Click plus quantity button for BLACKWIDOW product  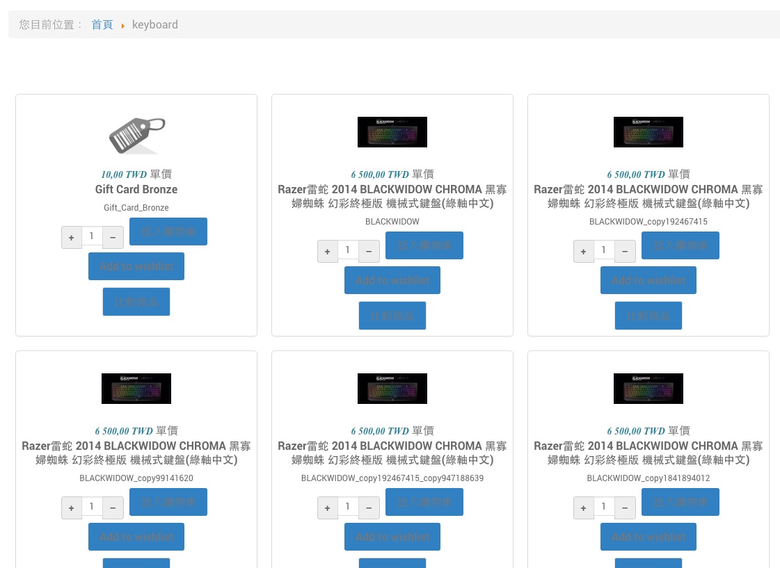pyautogui.click(x=327, y=252)
